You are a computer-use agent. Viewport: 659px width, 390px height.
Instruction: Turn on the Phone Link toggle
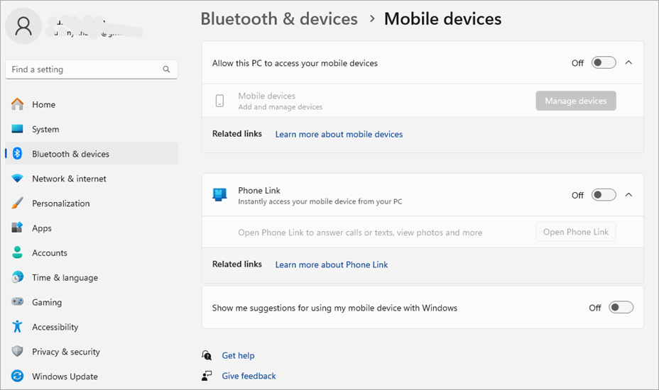pos(604,195)
